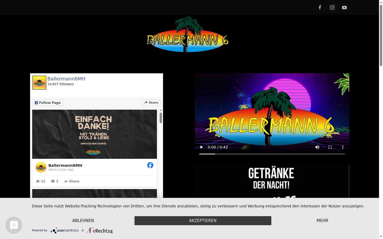383x239 pixels.
Task: Open more cookie options with Mehr
Action: coord(322,221)
